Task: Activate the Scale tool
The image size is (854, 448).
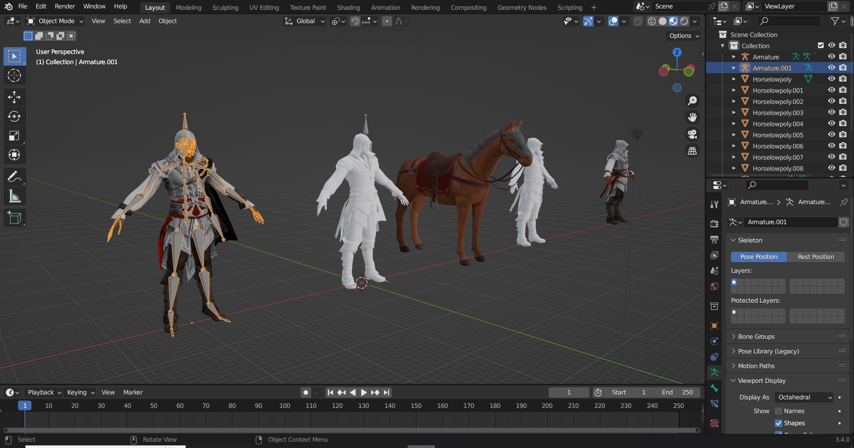Action: point(14,136)
